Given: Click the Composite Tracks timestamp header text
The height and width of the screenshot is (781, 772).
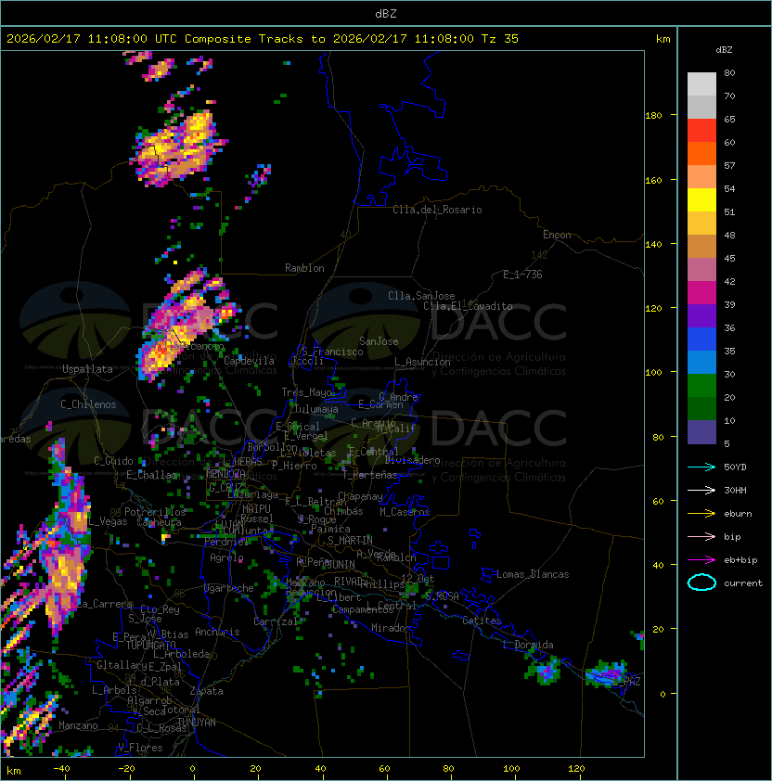Looking at the screenshot, I should (x=263, y=39).
